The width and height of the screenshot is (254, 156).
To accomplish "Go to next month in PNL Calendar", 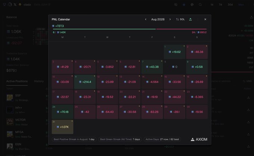I will pos(170,19).
